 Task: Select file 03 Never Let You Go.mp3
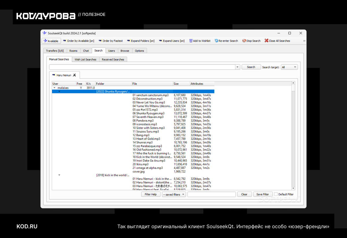click(149, 102)
